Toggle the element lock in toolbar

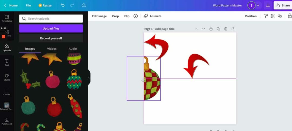[290, 16]
